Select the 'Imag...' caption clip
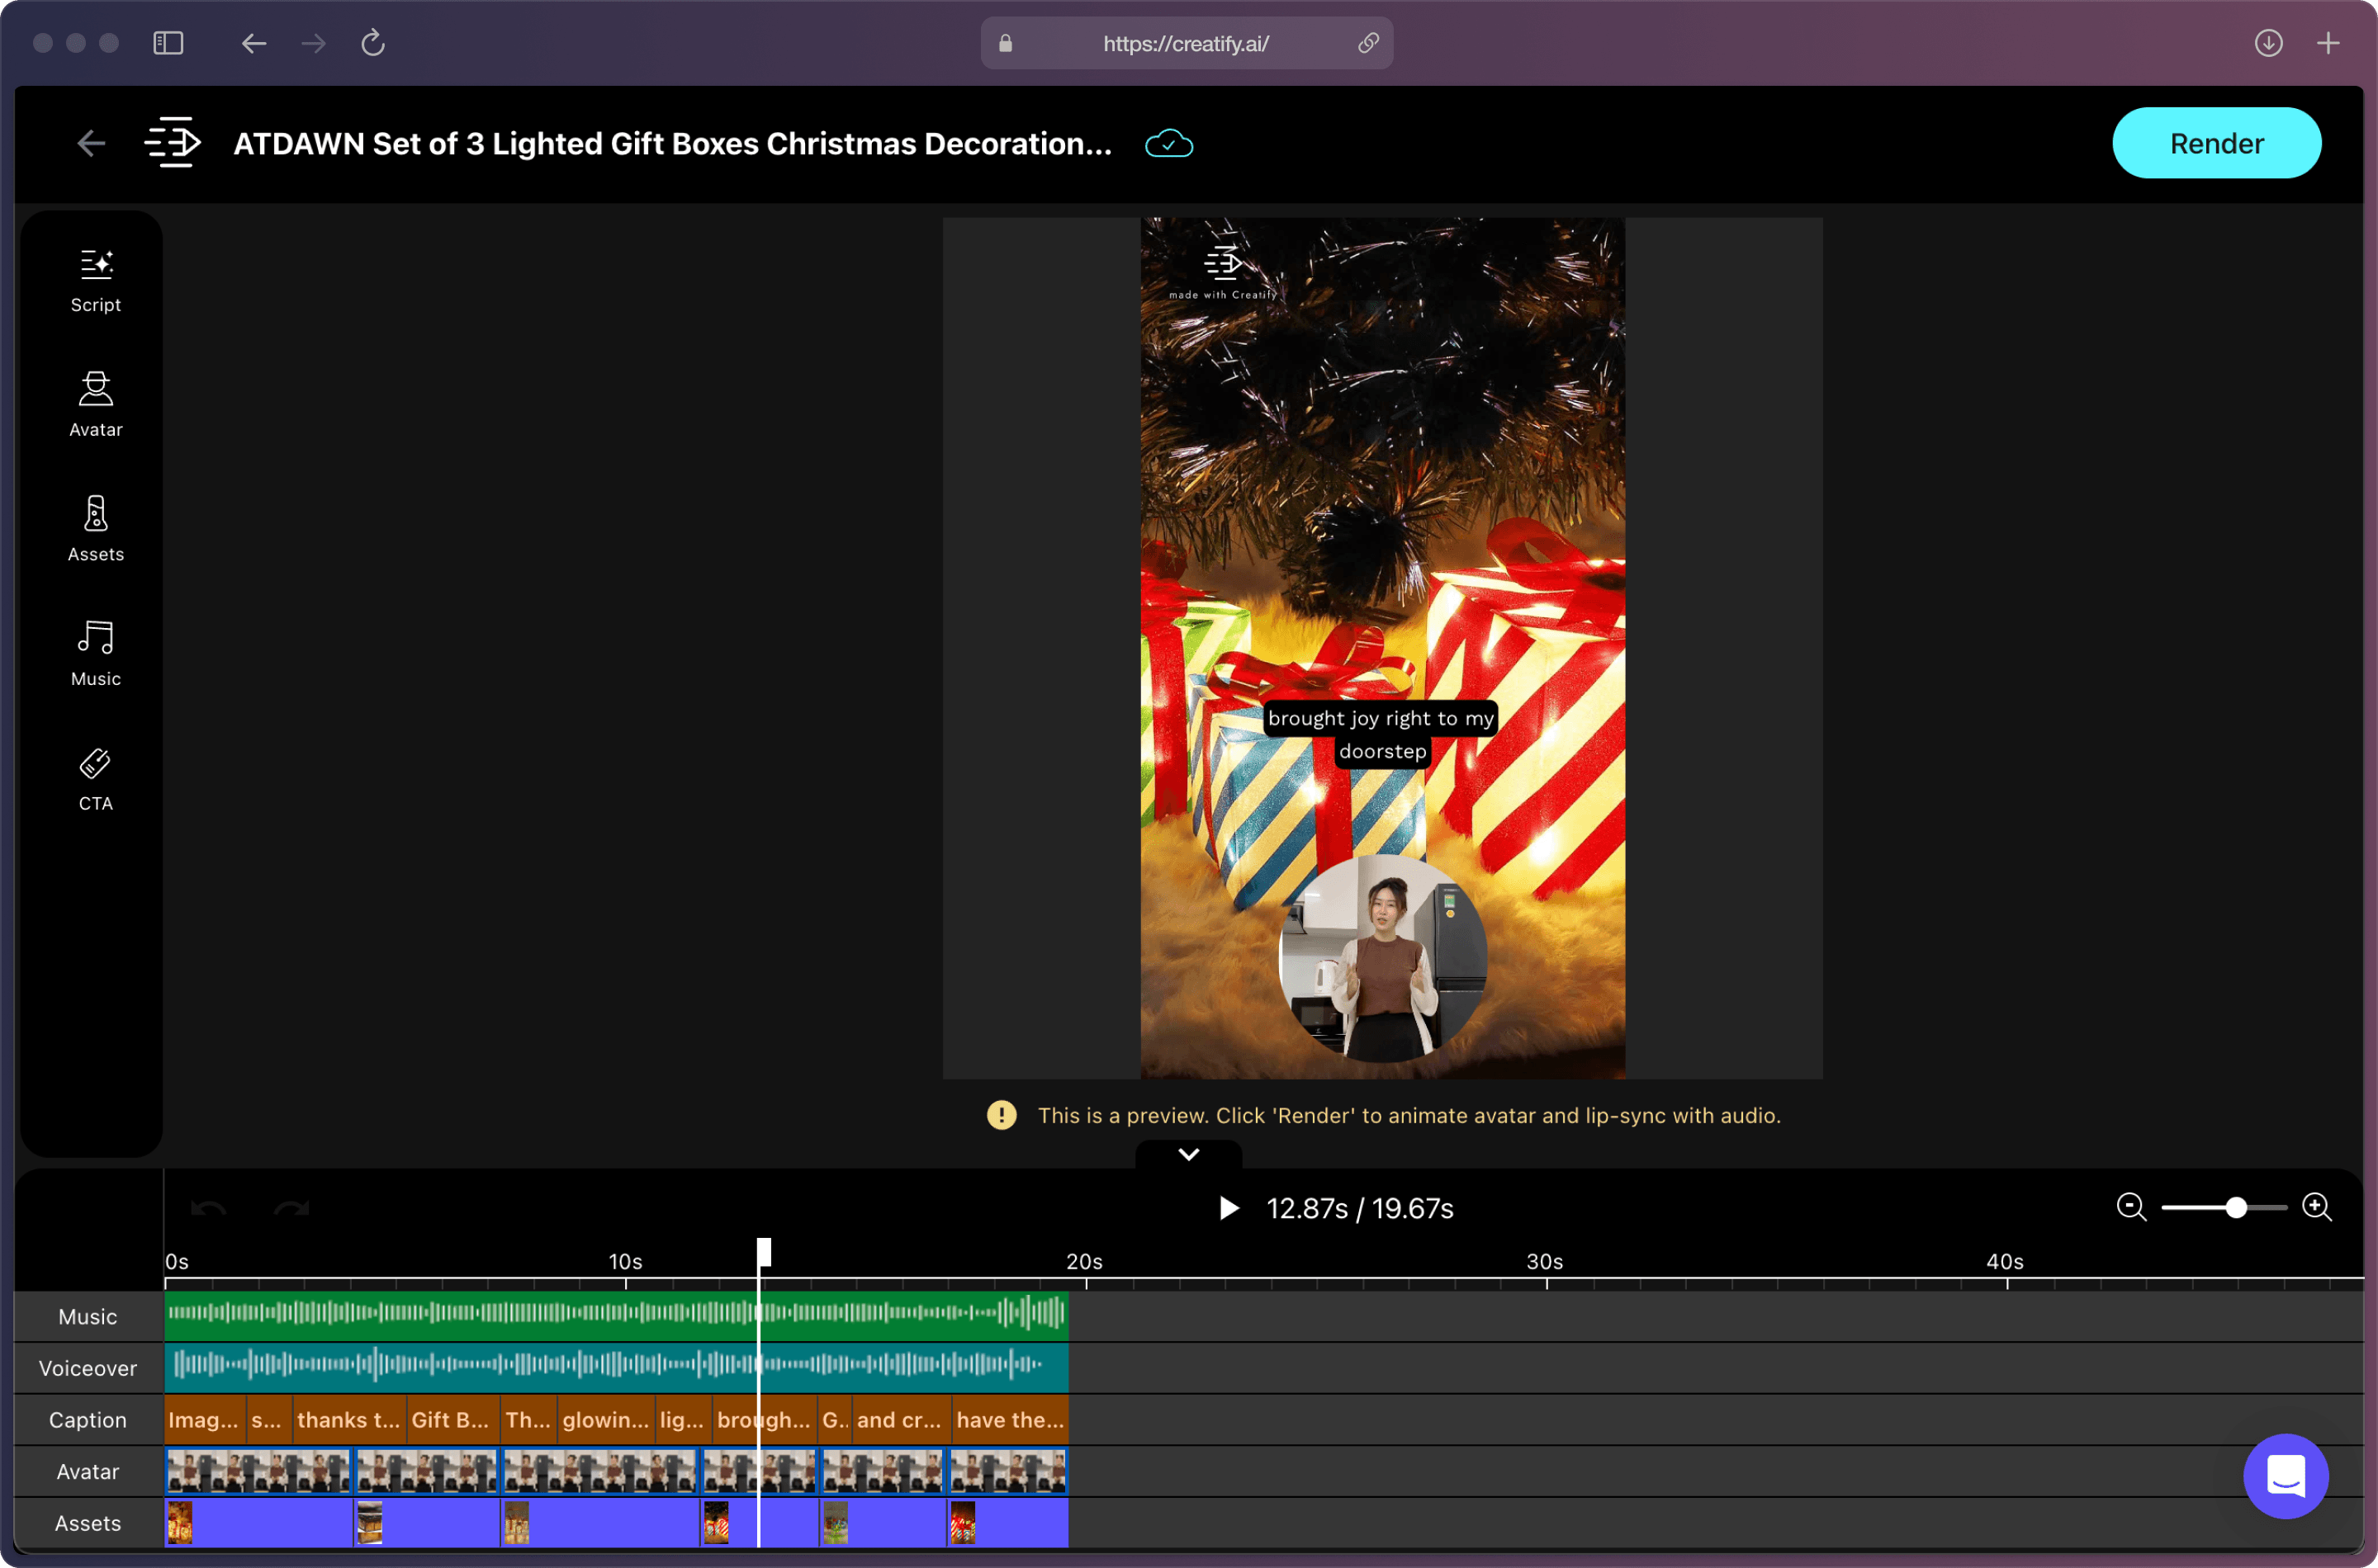The height and width of the screenshot is (1568, 2378). (x=204, y=1420)
